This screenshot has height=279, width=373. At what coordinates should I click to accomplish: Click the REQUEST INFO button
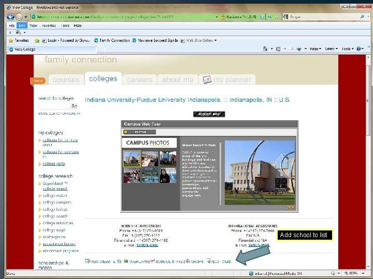(x=209, y=114)
